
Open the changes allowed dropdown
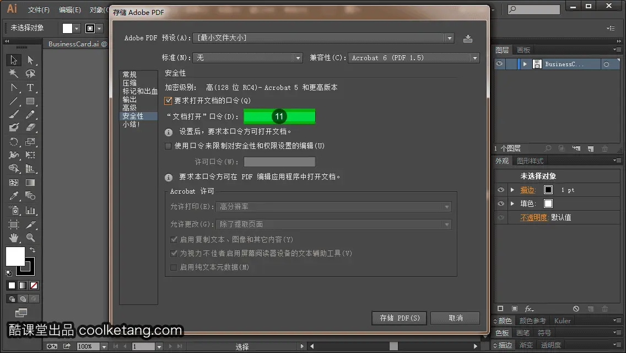334,224
